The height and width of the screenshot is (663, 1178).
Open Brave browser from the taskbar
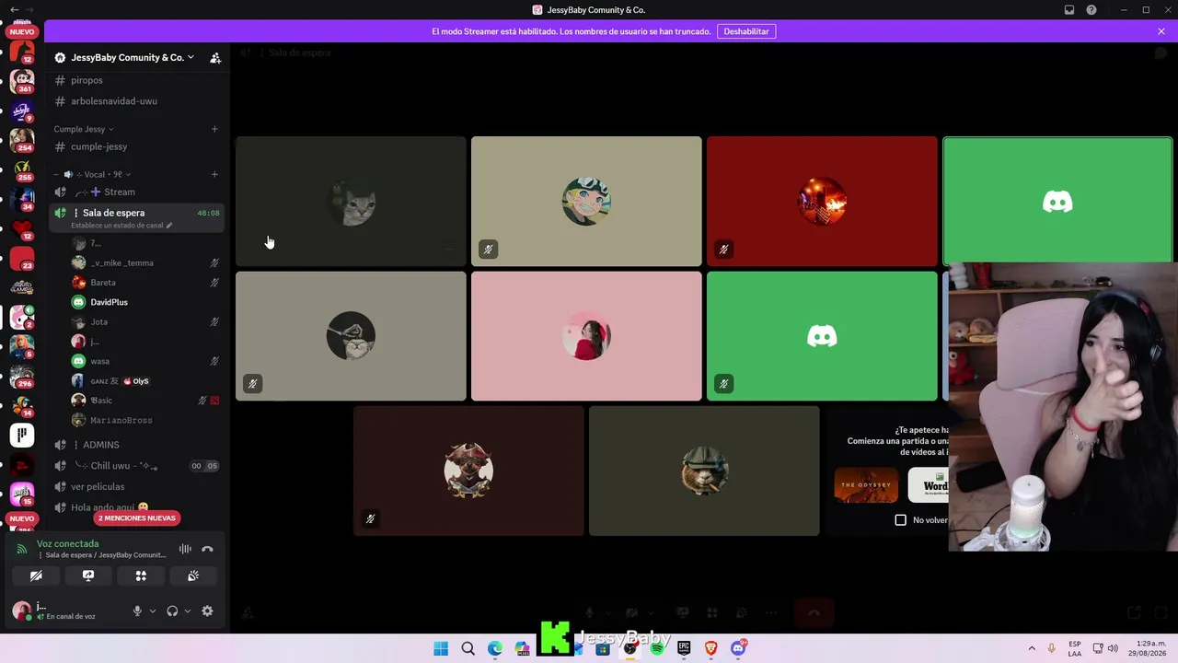710,648
